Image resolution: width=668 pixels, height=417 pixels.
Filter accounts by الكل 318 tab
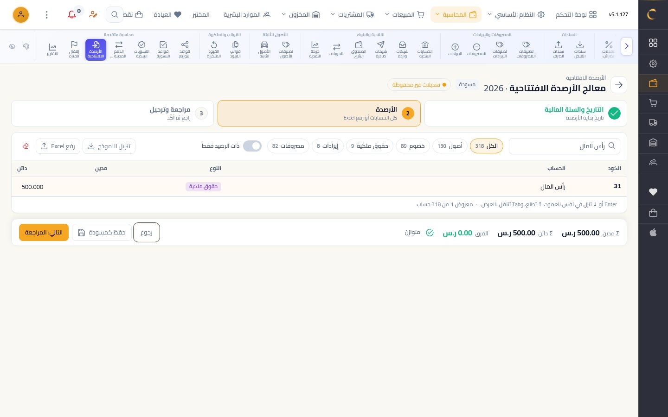486,146
